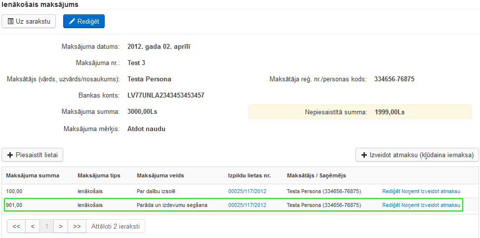The image size is (480, 238).
Task: Go to previous page with < button
Action: 32,226
